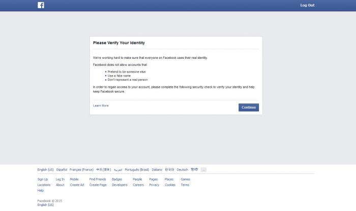
Task: Open the Terms footer link
Action: pyautogui.click(x=185, y=185)
